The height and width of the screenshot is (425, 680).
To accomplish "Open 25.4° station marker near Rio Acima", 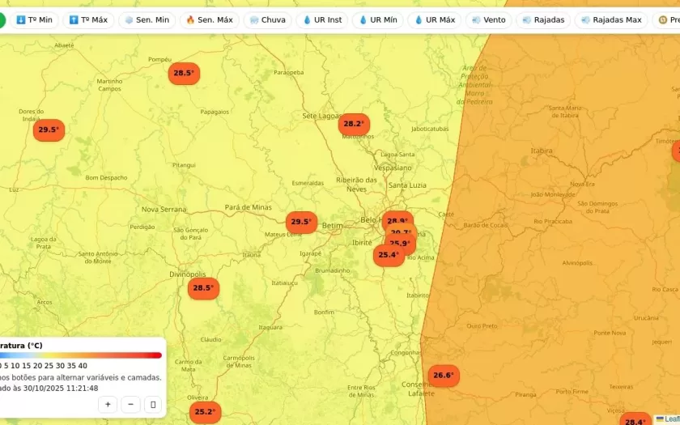I will [x=389, y=255].
